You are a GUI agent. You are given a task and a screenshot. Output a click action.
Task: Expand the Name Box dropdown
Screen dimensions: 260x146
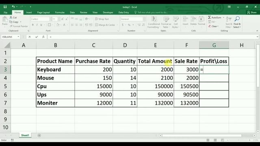[x=18, y=37]
